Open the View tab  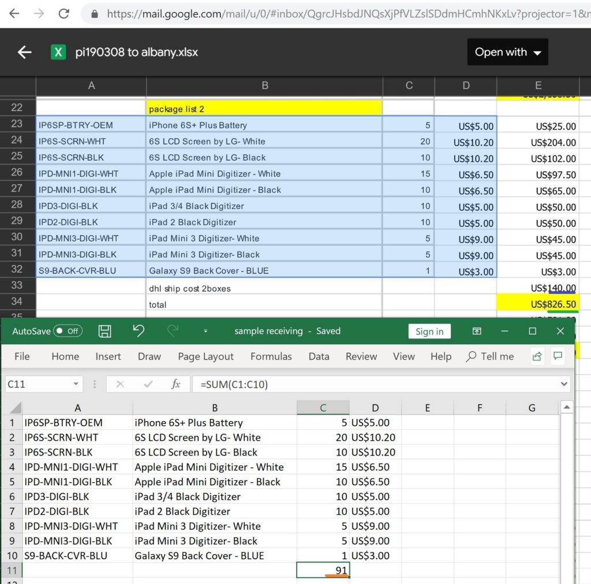(403, 356)
